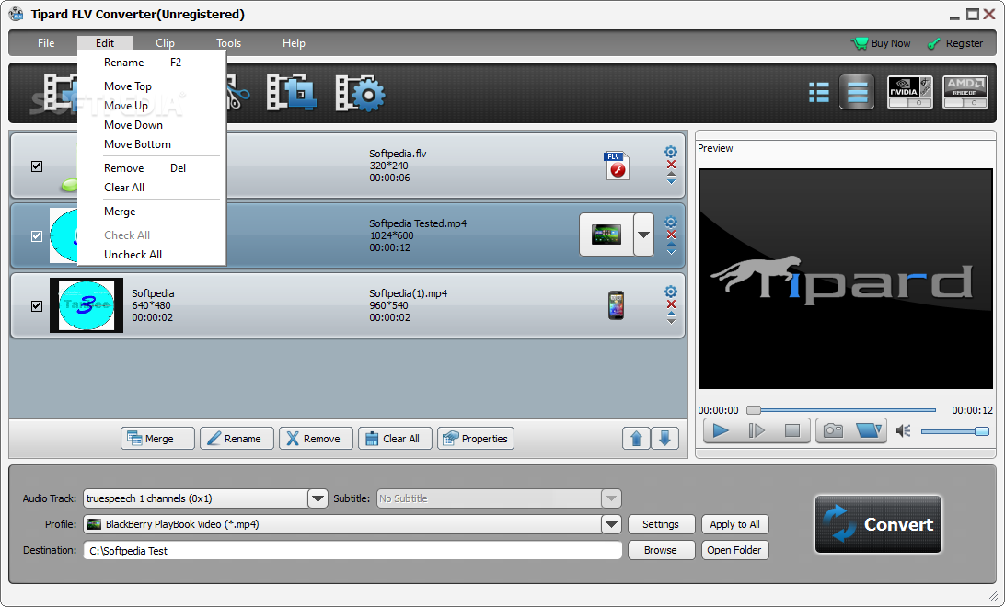Expand profile dropdown arrow in second row
The height and width of the screenshot is (607, 1005).
pos(643,235)
